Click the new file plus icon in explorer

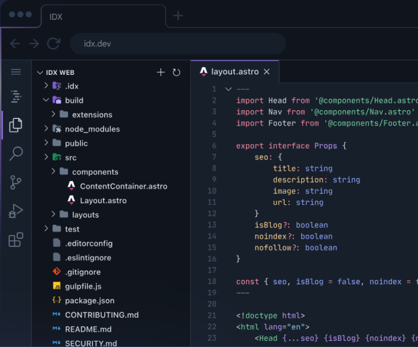(161, 72)
